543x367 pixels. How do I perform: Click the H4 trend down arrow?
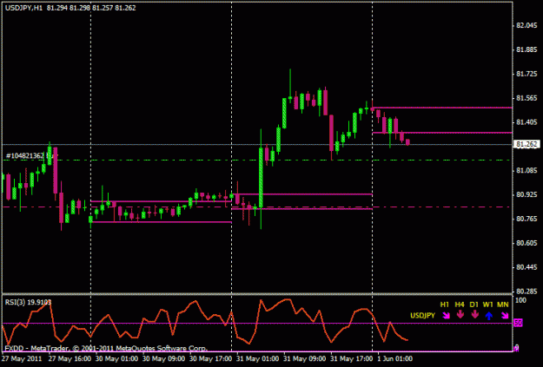(x=460, y=315)
